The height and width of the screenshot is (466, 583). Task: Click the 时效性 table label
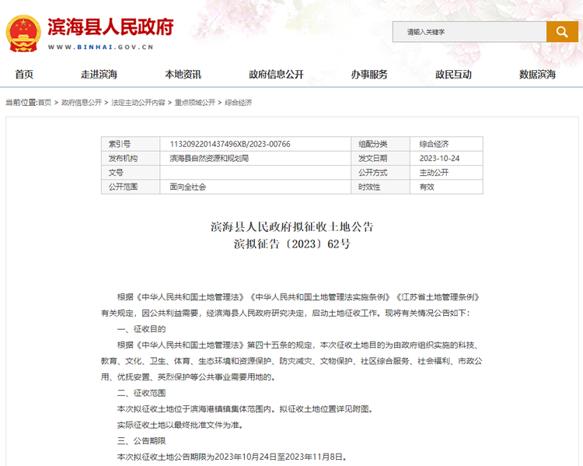pyautogui.click(x=369, y=187)
